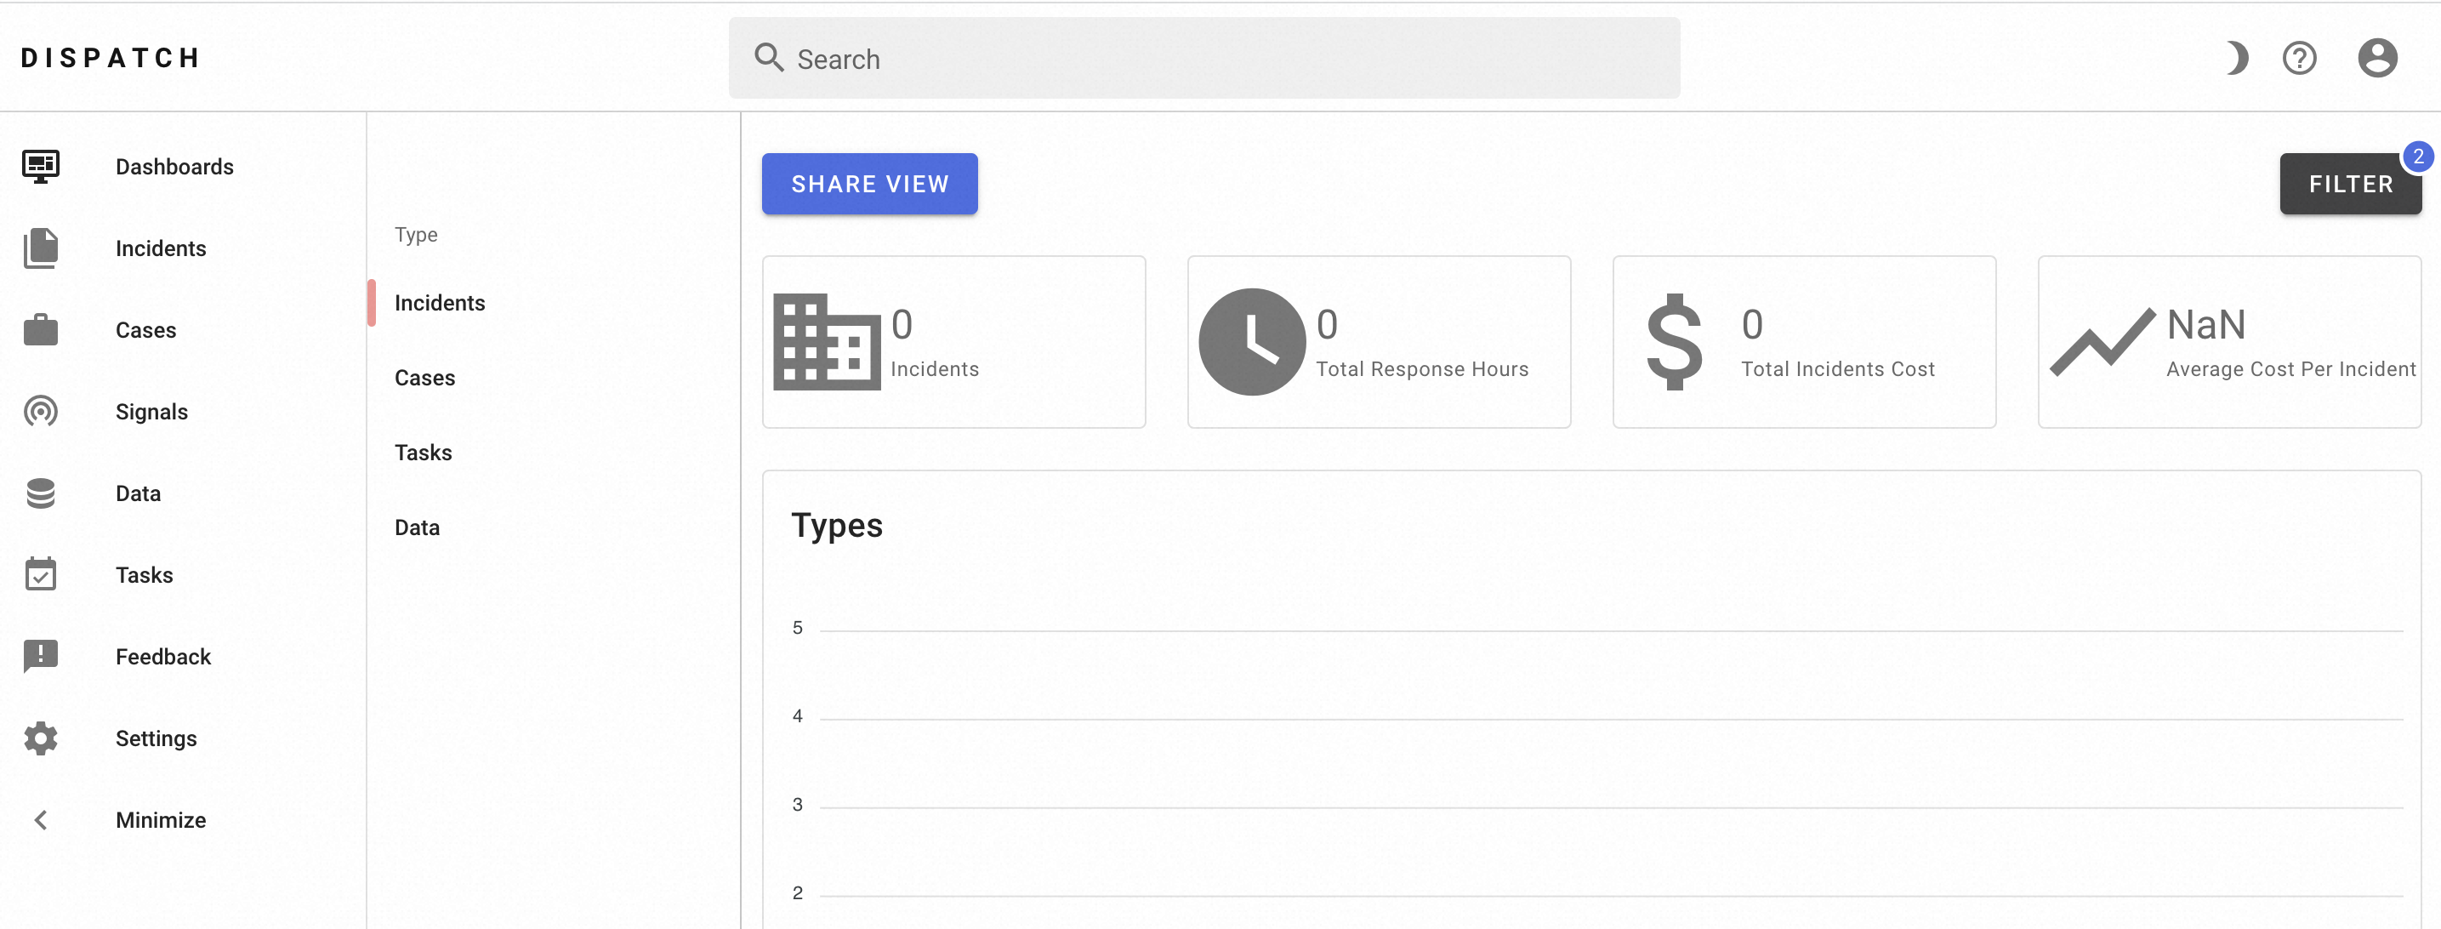
Task: Switch to the Cases dashboard type
Action: (424, 377)
